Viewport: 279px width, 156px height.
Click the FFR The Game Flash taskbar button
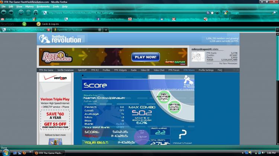pos(49,153)
